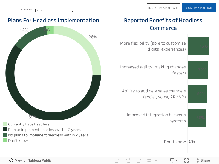
Task: Click the Refresh data icon
Action: pyautogui.click(x=149, y=160)
